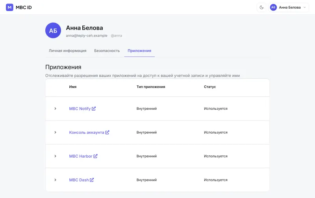Click external-link icon next to MBC Notify

(x=94, y=109)
